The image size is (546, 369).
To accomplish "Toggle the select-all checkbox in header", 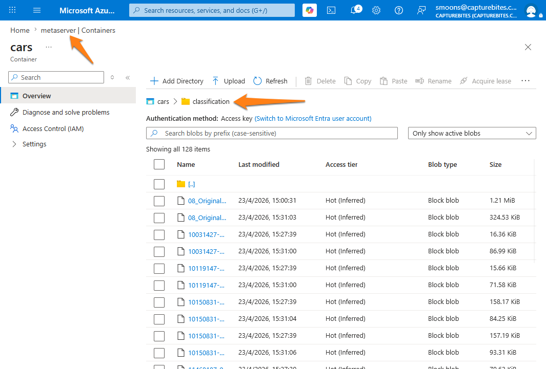I will point(159,164).
